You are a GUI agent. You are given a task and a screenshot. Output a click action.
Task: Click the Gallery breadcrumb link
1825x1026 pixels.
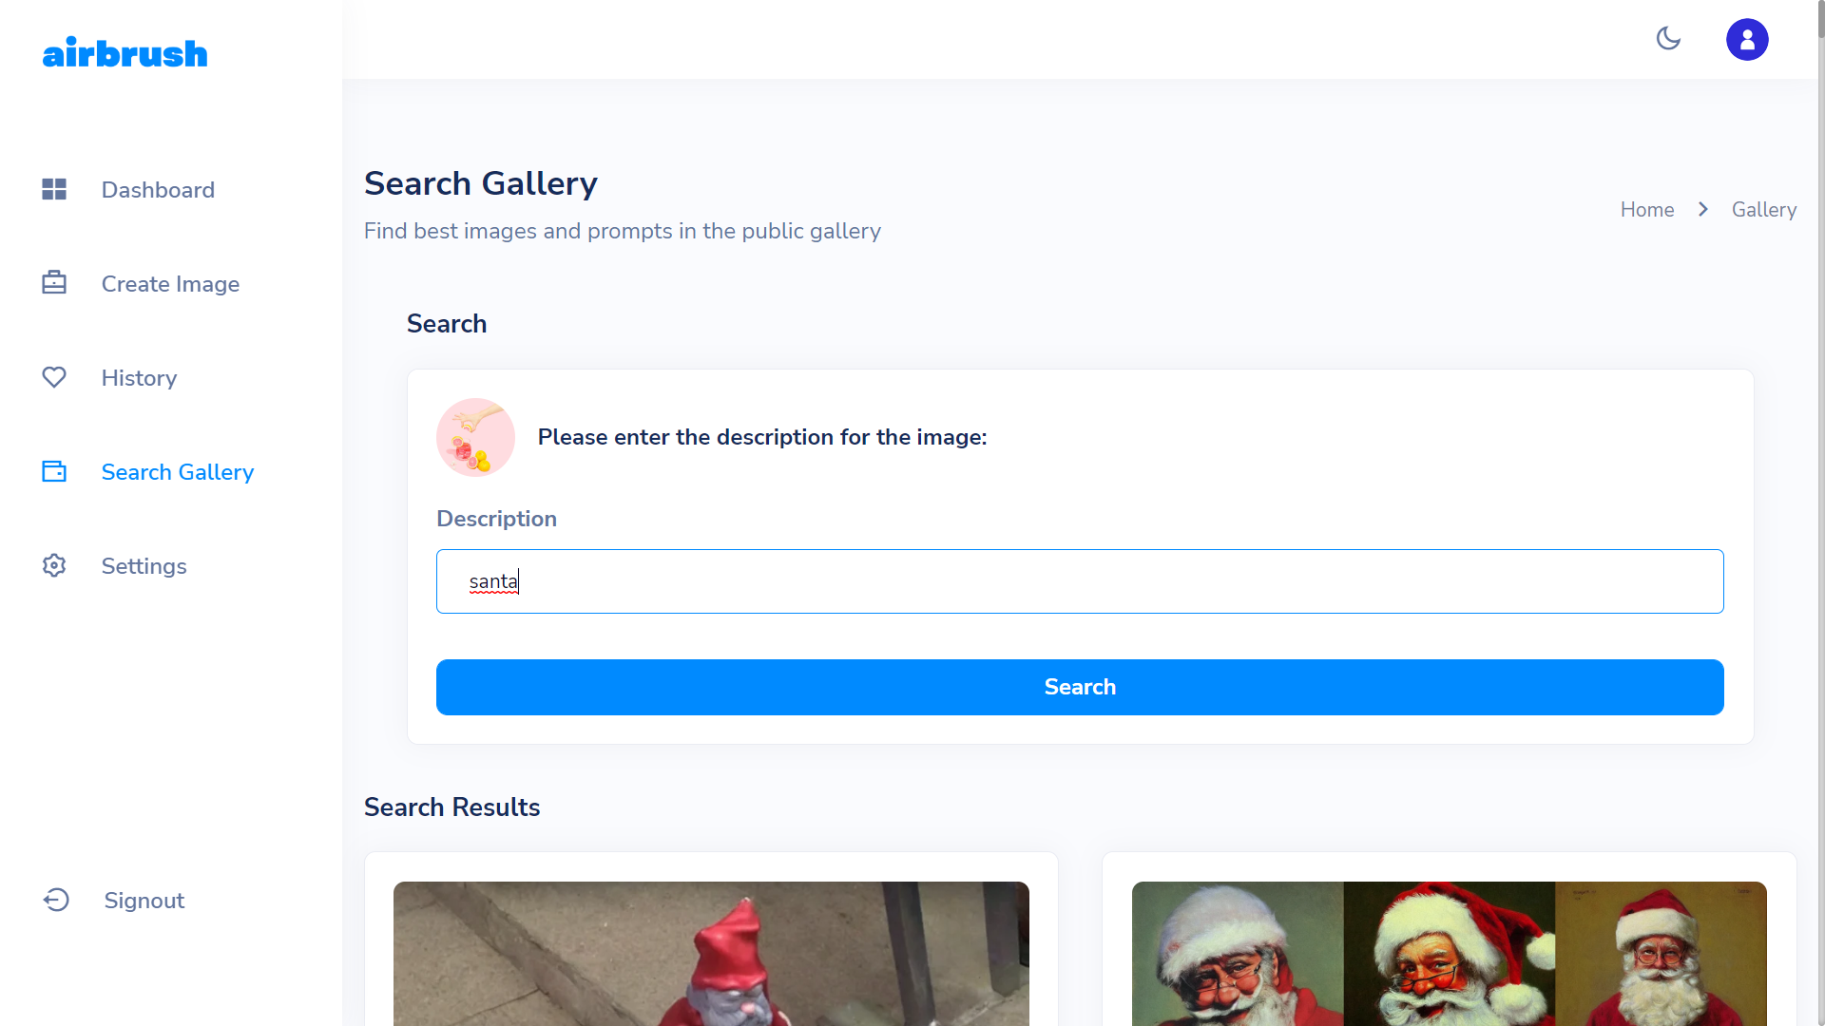pyautogui.click(x=1764, y=210)
